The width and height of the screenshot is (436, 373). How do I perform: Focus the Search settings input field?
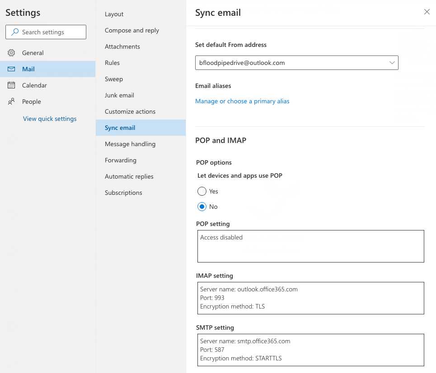coord(46,32)
